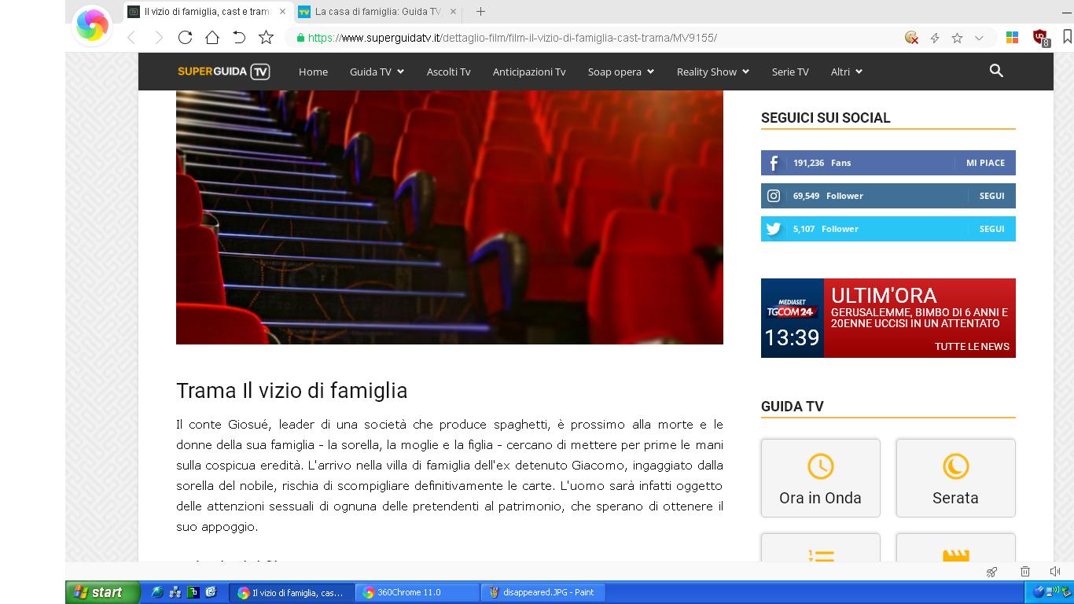Click MI PIACE on Facebook row
The image size is (1074, 604).
[x=985, y=163]
